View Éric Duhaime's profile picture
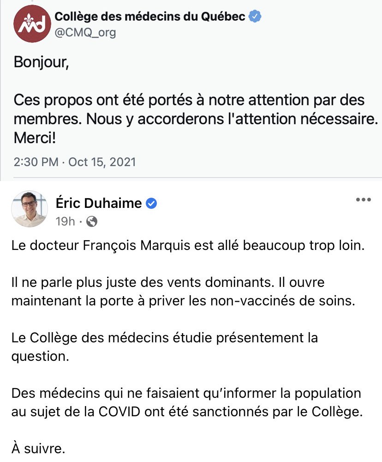 point(30,209)
